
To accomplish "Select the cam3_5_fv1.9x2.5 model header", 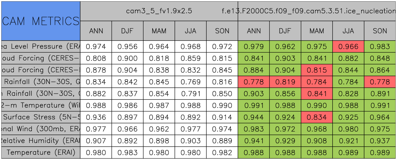I will (159, 11).
